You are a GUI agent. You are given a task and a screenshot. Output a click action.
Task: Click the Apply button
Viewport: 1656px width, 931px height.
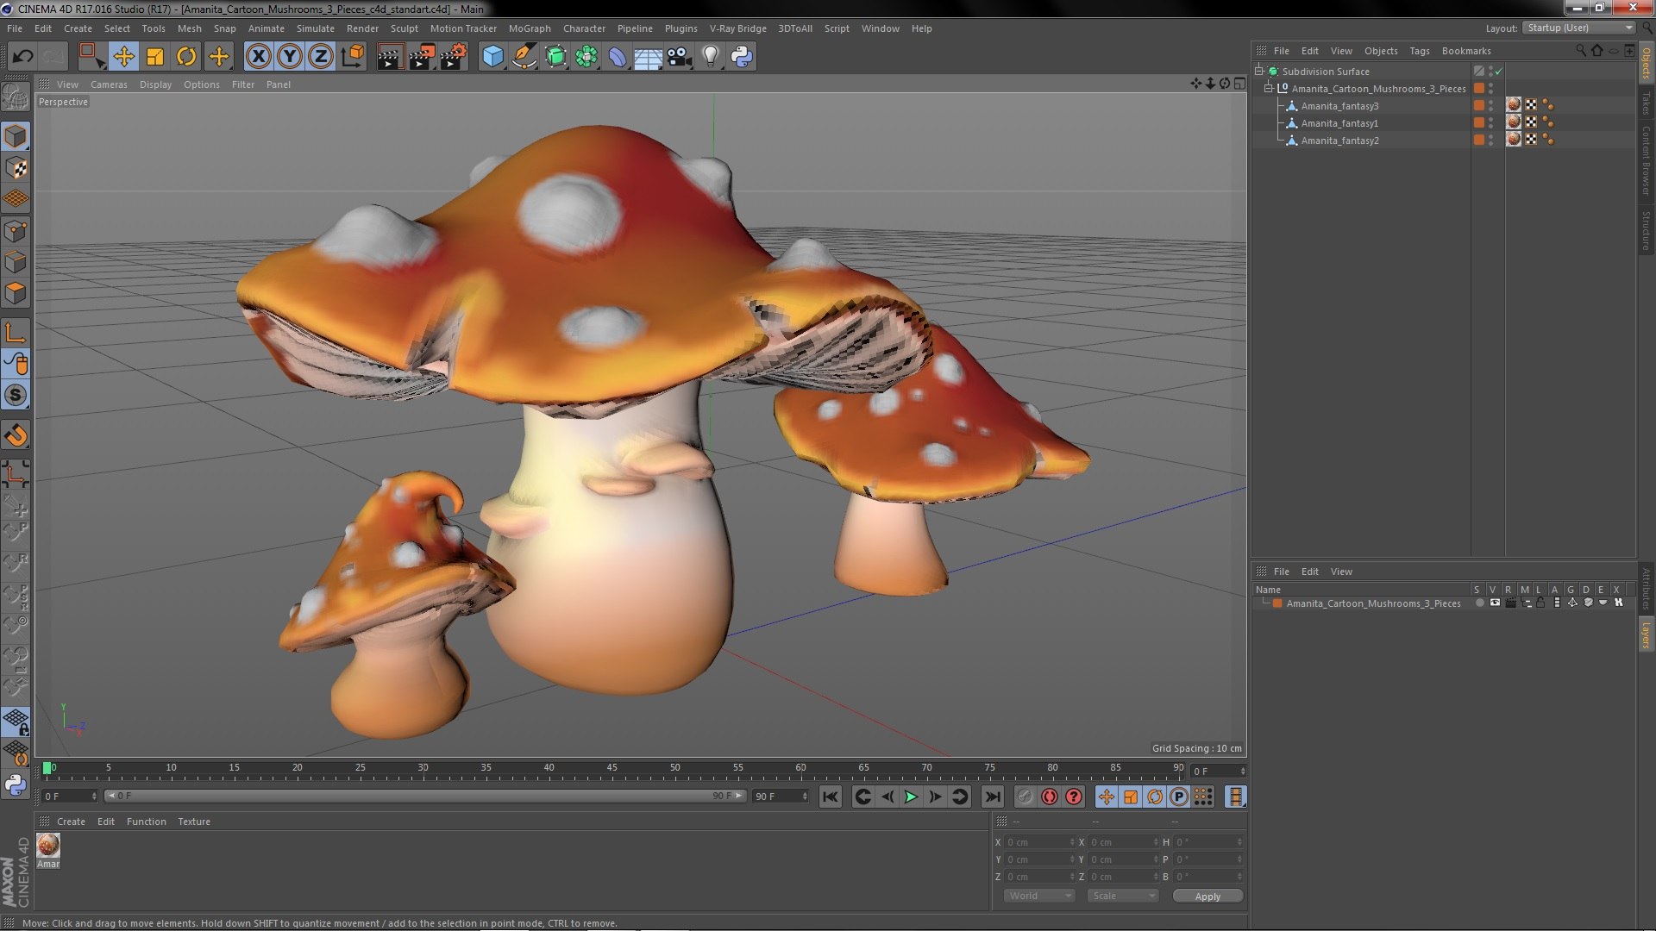click(1207, 897)
